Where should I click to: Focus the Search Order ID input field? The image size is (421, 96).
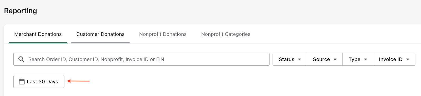[141, 59]
